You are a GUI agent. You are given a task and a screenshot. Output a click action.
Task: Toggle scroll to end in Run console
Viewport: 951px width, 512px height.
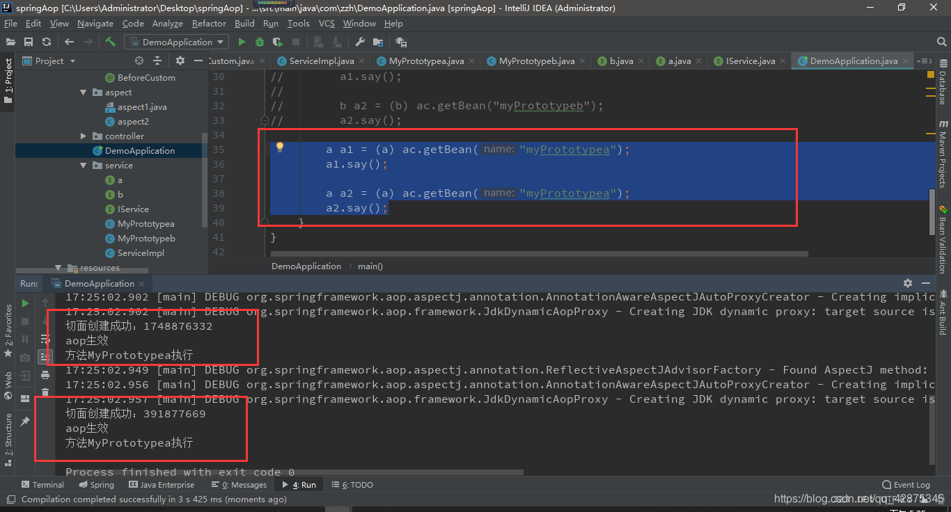click(x=45, y=358)
